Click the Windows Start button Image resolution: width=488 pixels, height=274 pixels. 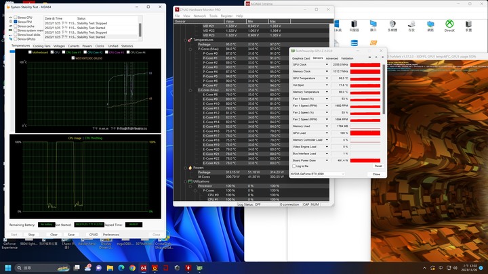click(x=8, y=268)
